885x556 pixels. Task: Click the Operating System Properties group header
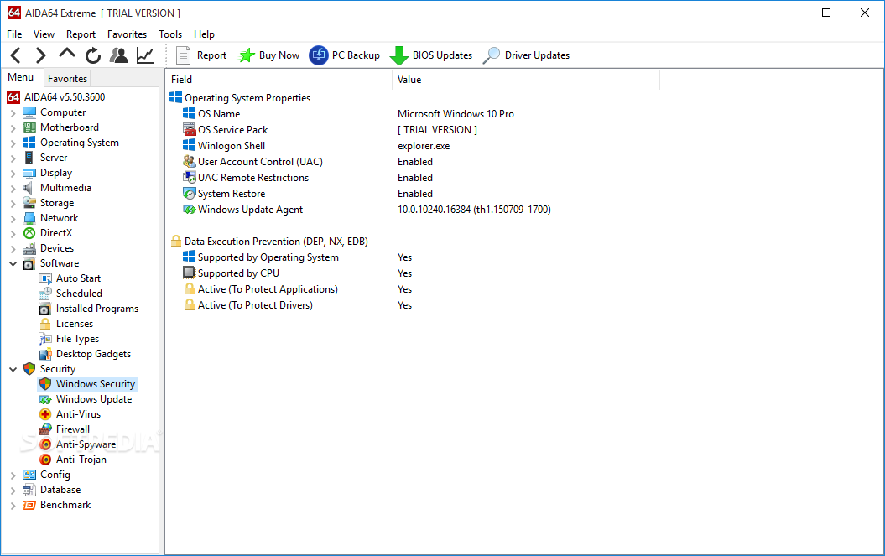(x=241, y=98)
